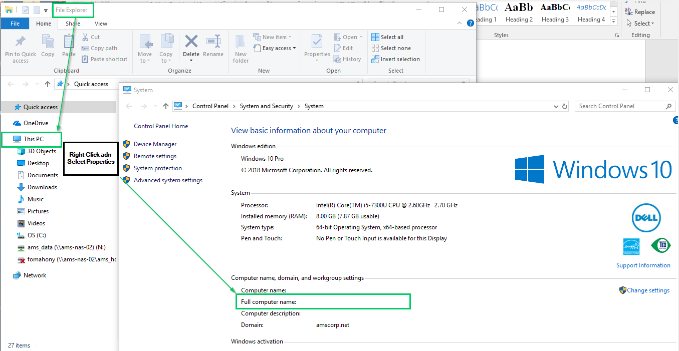
Task: Go back in the System window
Action: tap(129, 106)
